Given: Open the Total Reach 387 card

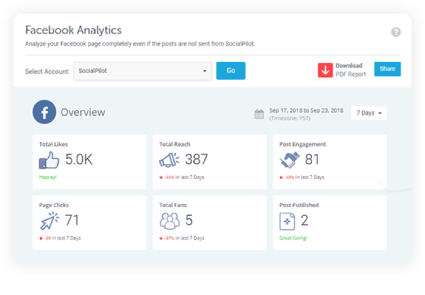Looking at the screenshot, I should pyautogui.click(x=210, y=162).
